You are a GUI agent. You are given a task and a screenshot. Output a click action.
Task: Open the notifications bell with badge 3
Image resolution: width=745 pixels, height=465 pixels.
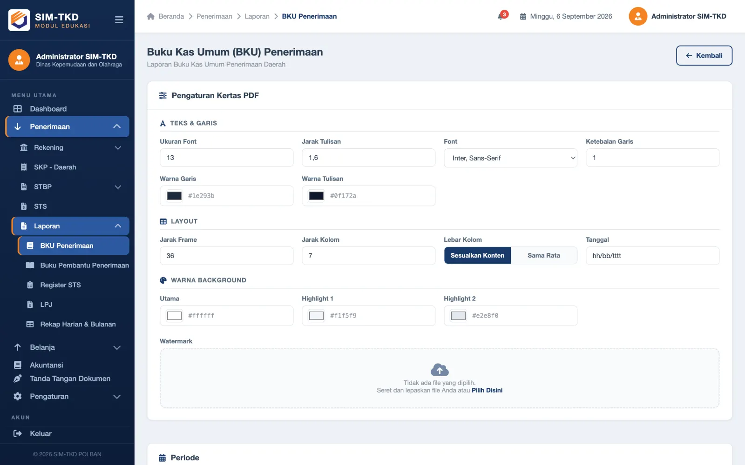click(x=502, y=16)
